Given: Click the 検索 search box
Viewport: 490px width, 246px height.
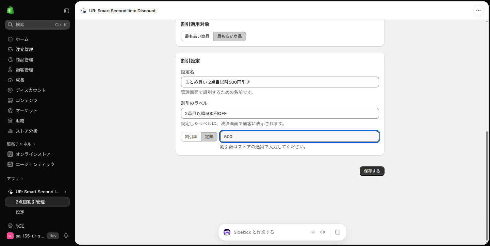Looking at the screenshot, I should coord(37,24).
